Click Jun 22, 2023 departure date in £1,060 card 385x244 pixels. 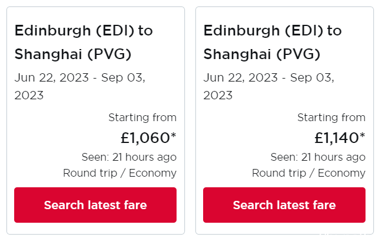(51, 78)
